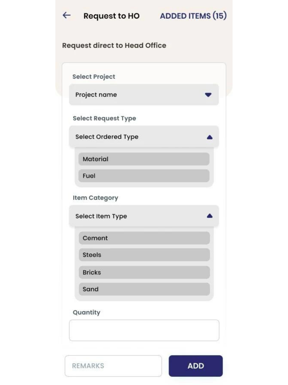Choose Fuel as the request type
Image resolution: width=288 pixels, height=385 pixels.
[x=144, y=176]
